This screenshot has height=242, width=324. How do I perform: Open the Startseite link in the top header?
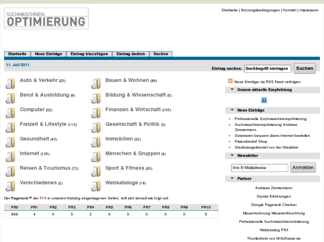[230, 10]
